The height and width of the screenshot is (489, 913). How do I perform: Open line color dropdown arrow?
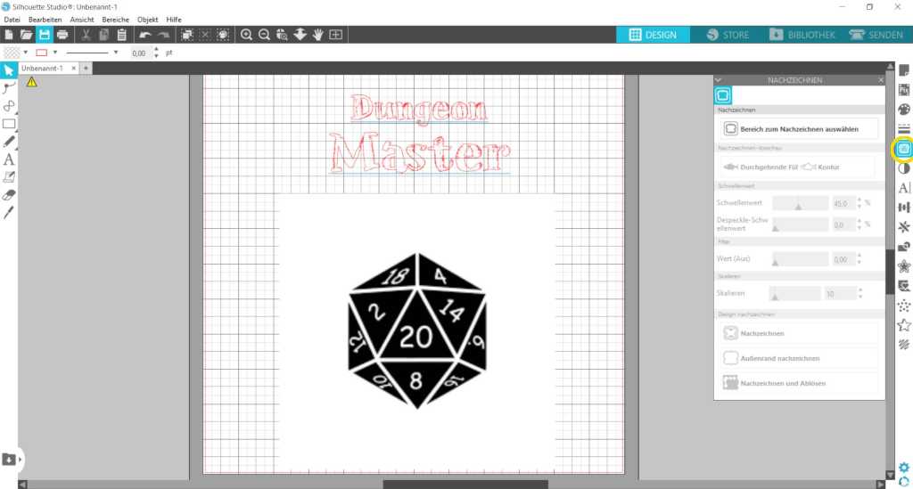coord(55,53)
